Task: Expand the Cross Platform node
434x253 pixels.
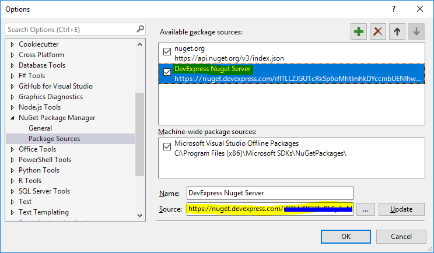Action: [x=12, y=55]
